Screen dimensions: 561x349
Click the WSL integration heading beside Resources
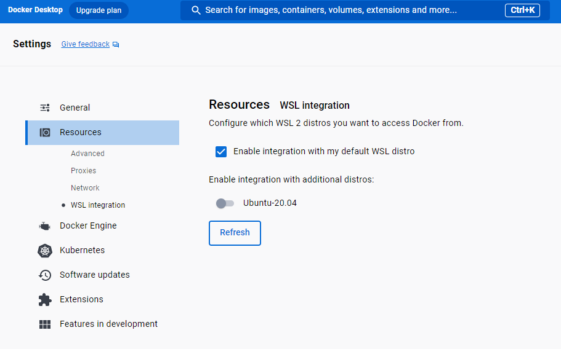(315, 106)
